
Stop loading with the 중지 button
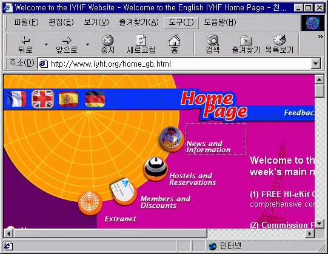(x=107, y=44)
